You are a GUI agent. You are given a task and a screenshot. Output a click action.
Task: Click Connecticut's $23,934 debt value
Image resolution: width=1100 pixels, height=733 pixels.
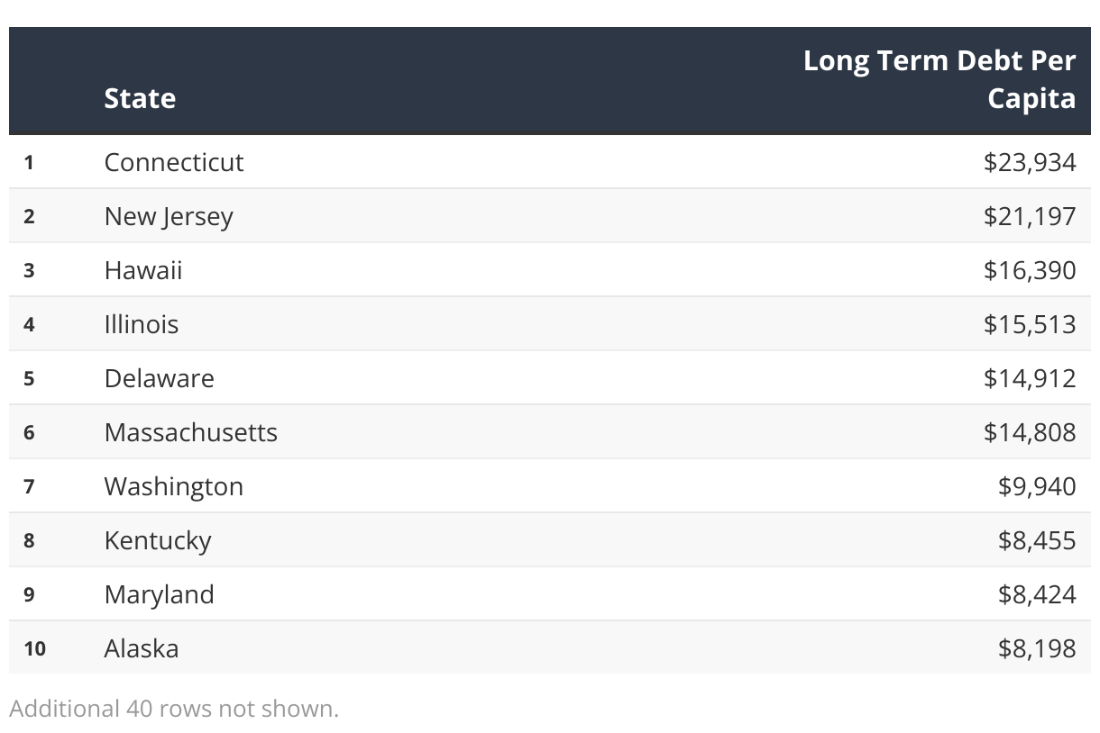point(1030,162)
